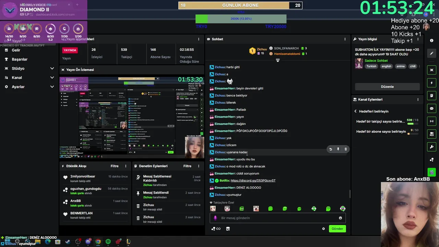The image size is (439, 247).
Task: Click the green clapperboard icon in sidebar
Action: [431, 172]
